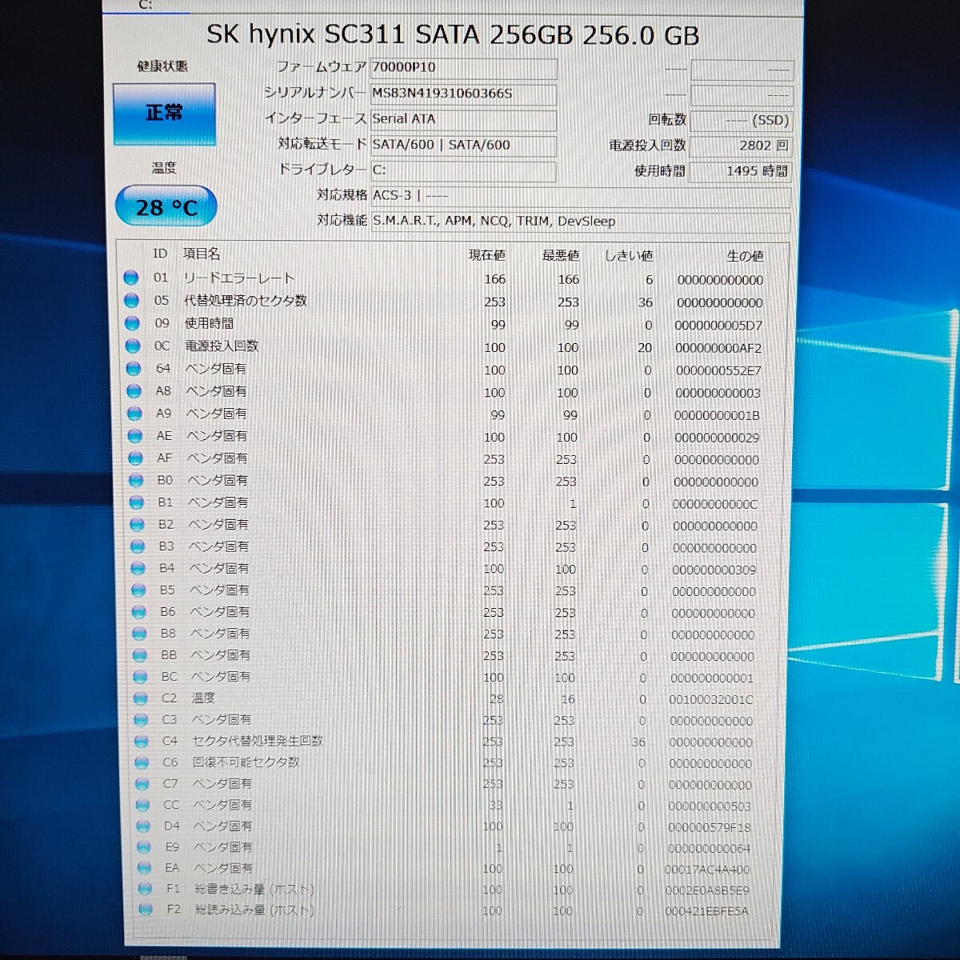
Task: Click the status icon of row AE
Action: 135,436
